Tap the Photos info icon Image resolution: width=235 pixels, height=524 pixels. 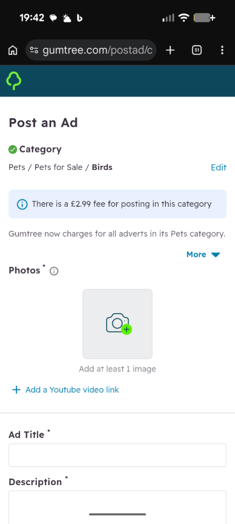pos(54,271)
